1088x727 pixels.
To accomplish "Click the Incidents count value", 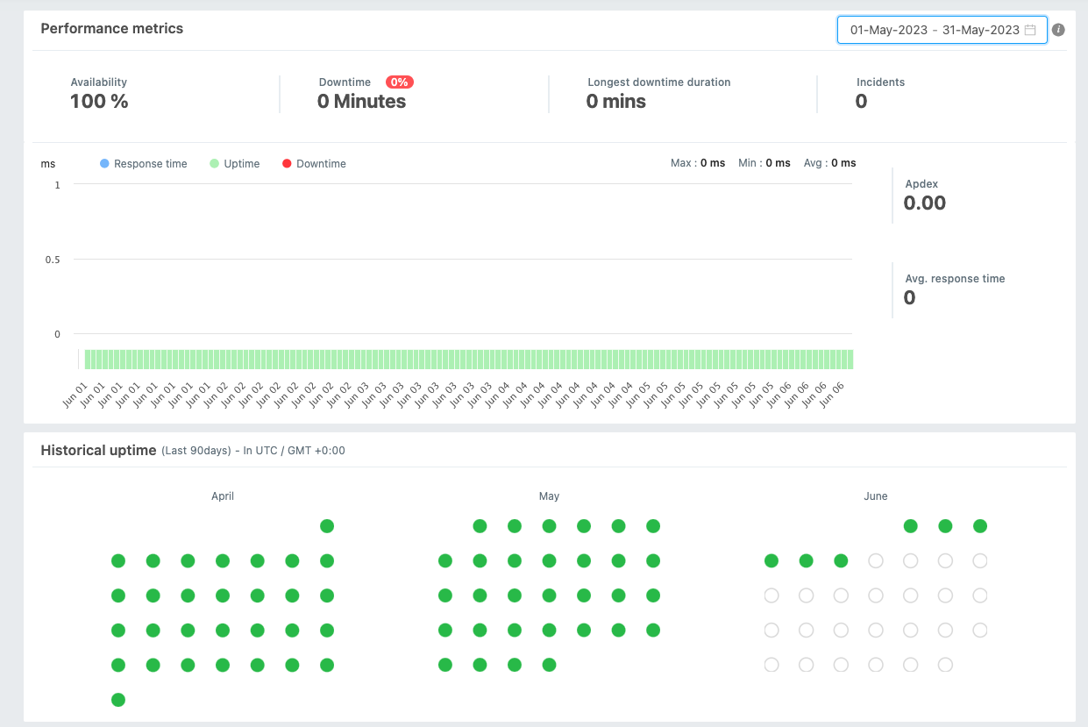I will [x=860, y=101].
